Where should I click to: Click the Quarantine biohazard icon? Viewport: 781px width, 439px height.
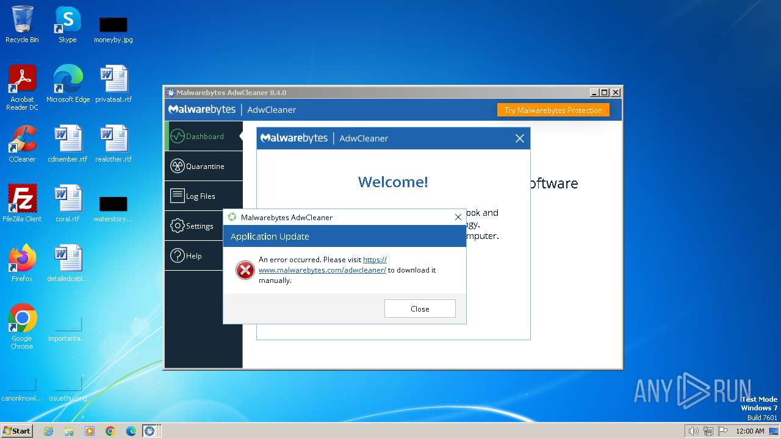pos(177,166)
